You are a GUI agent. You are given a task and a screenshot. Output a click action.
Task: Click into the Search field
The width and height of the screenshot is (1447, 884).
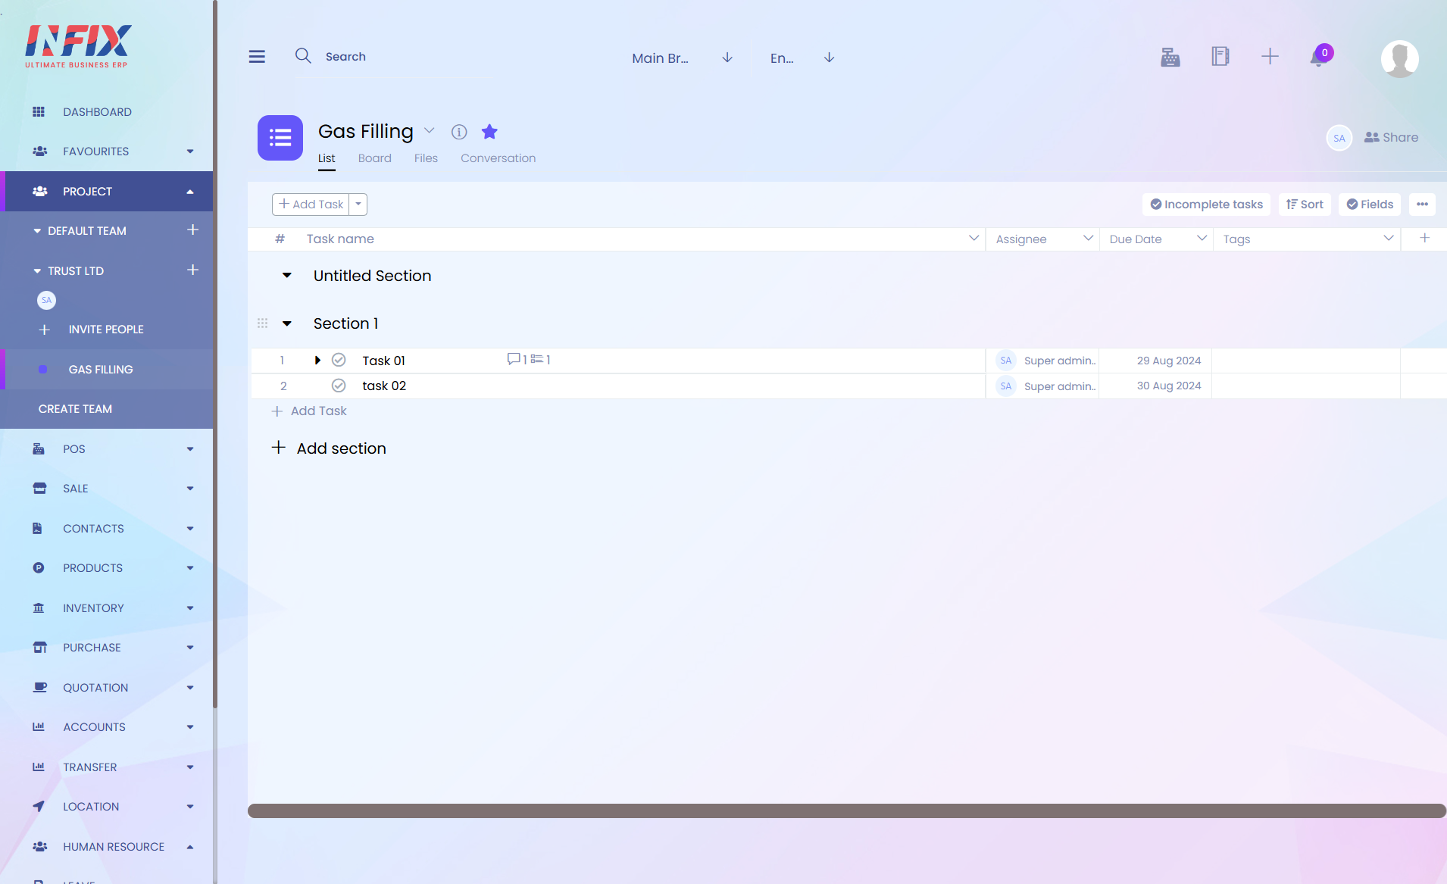pyautogui.click(x=409, y=57)
